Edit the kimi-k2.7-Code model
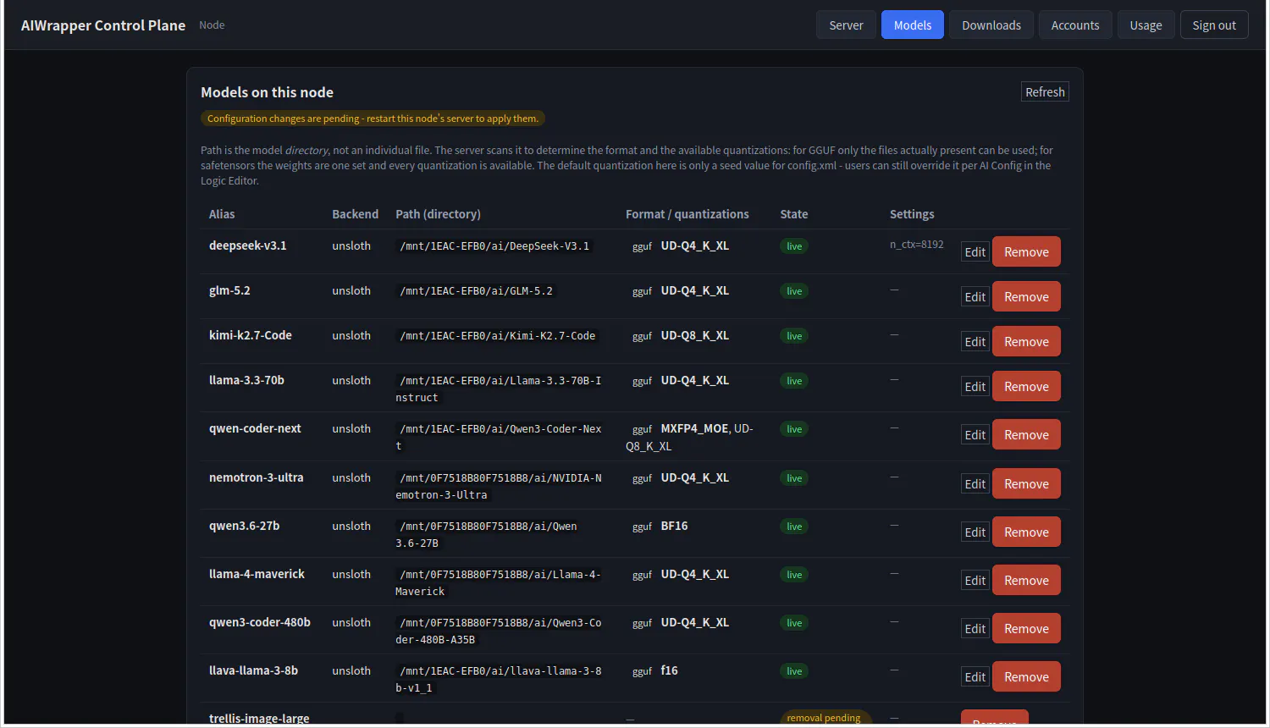Screen dimensions: 1270x728 [975, 342]
